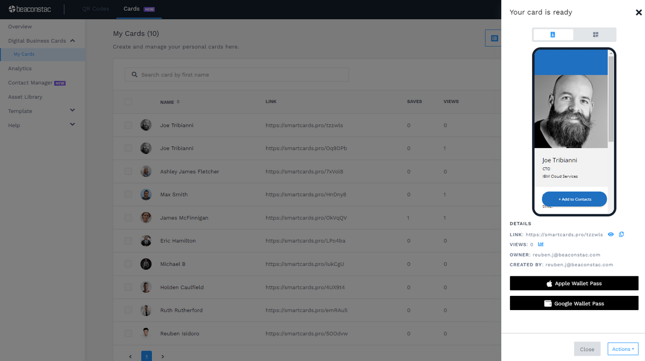Click the search card by first name field
645x361 pixels.
click(237, 75)
